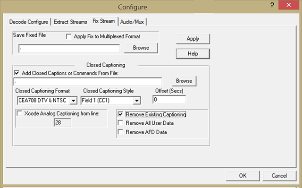
Task: Switch to the Decode Configure tab
Action: tap(28, 22)
